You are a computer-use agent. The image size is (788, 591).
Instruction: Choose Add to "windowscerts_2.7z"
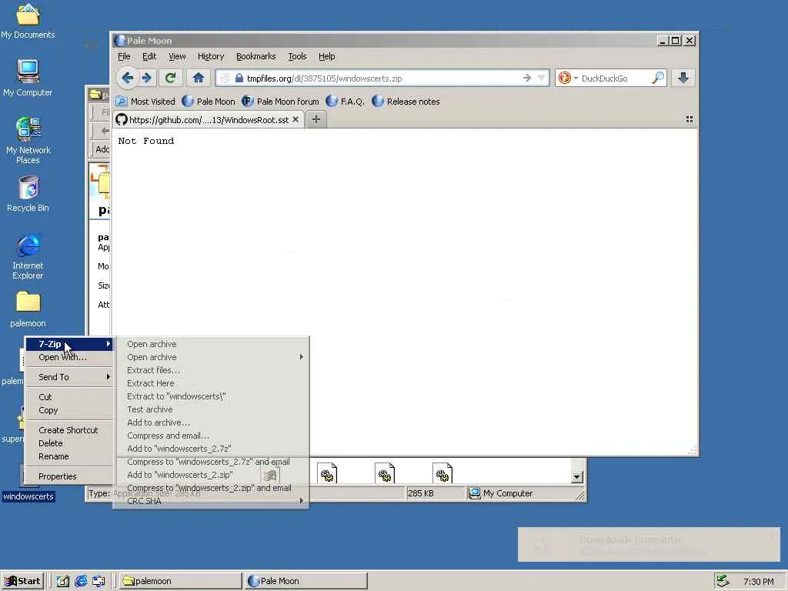click(212, 449)
